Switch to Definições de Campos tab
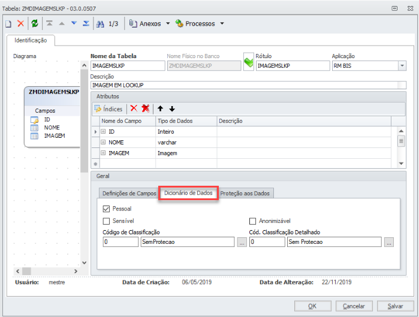This screenshot has width=419, height=317. point(129,194)
